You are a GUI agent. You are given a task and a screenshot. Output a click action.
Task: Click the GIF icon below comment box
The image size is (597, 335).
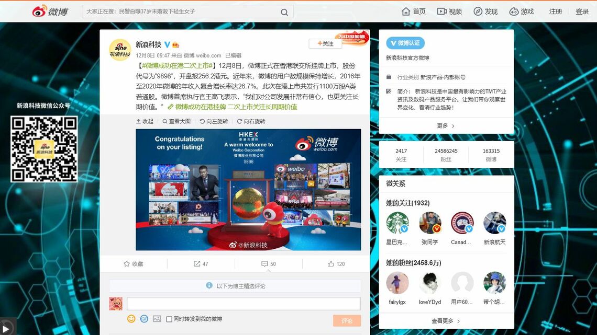click(144, 319)
